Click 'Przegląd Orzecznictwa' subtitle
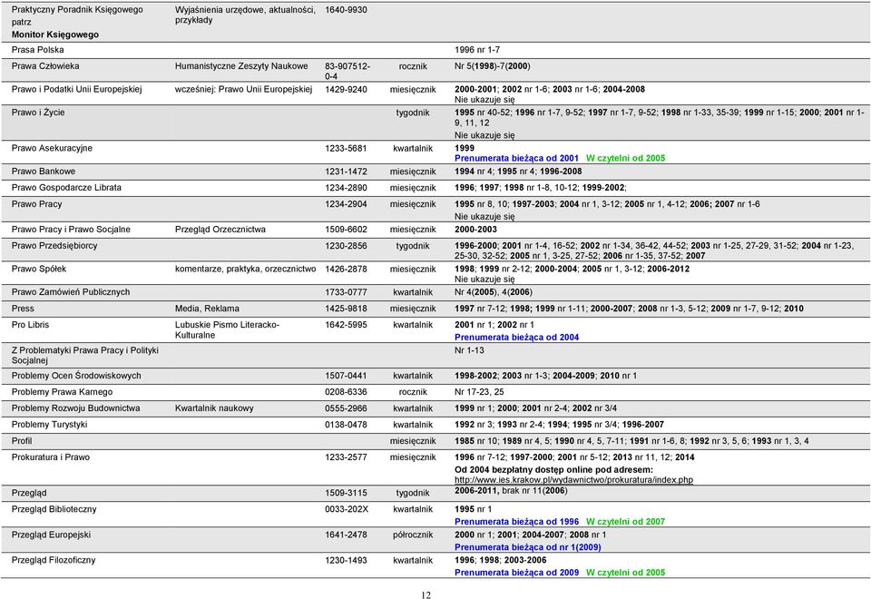This screenshot has width=871, height=599. pyautogui.click(x=220, y=230)
